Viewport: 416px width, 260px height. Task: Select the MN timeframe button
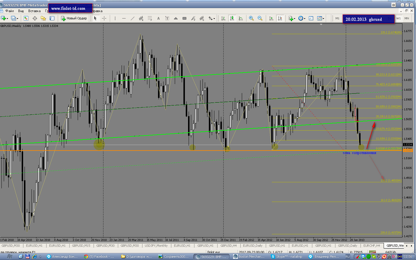click(407, 18)
